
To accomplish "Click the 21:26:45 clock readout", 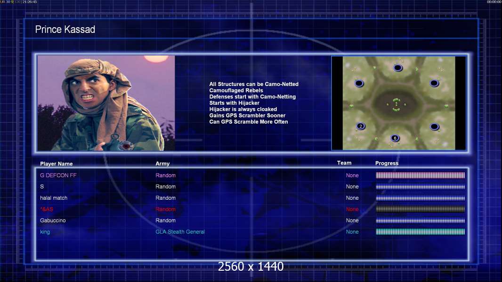I will pos(30,2).
